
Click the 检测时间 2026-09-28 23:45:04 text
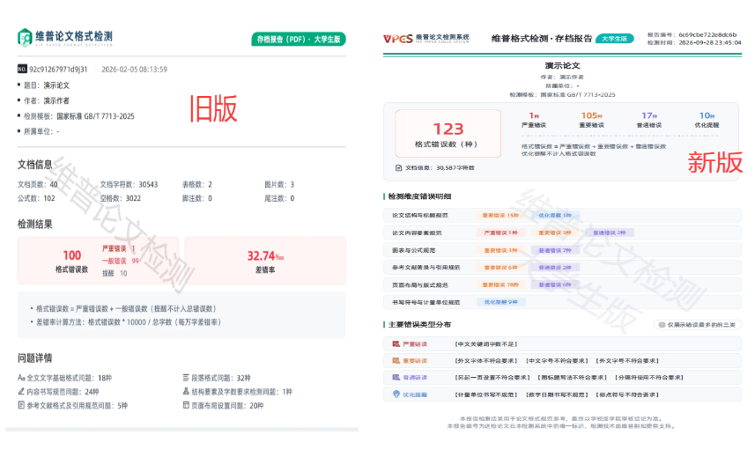[x=694, y=43]
